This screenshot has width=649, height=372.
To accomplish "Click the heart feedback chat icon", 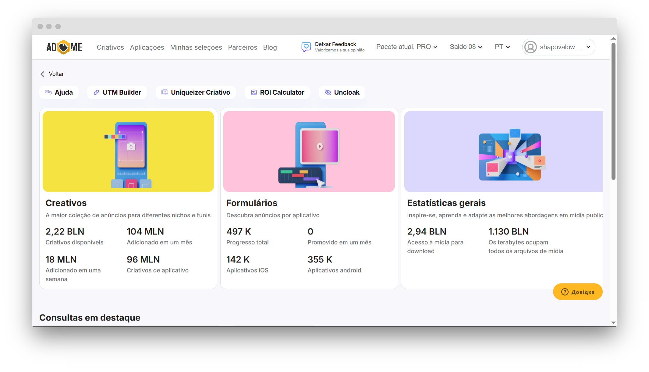I will pyautogui.click(x=306, y=47).
